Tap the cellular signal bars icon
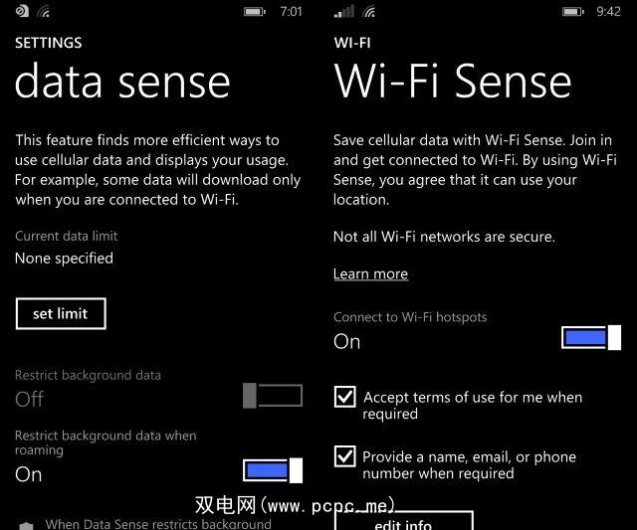The image size is (637, 530). click(x=344, y=12)
